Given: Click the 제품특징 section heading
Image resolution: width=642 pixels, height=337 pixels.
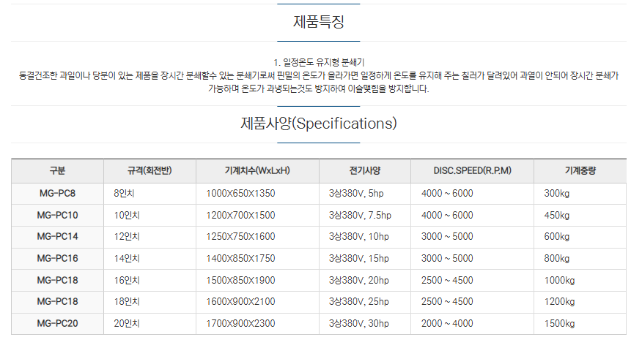Looking at the screenshot, I should [319, 22].
